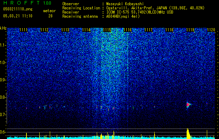Click the observer name Masayuki Kobayashi
This screenshot has height=139, width=219.
pyautogui.click(x=125, y=4)
